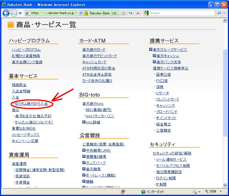Open the ハッピープログラム link
The image size is (229, 196).
coord(26,50)
